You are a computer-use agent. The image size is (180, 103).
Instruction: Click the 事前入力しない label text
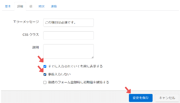point(59,74)
